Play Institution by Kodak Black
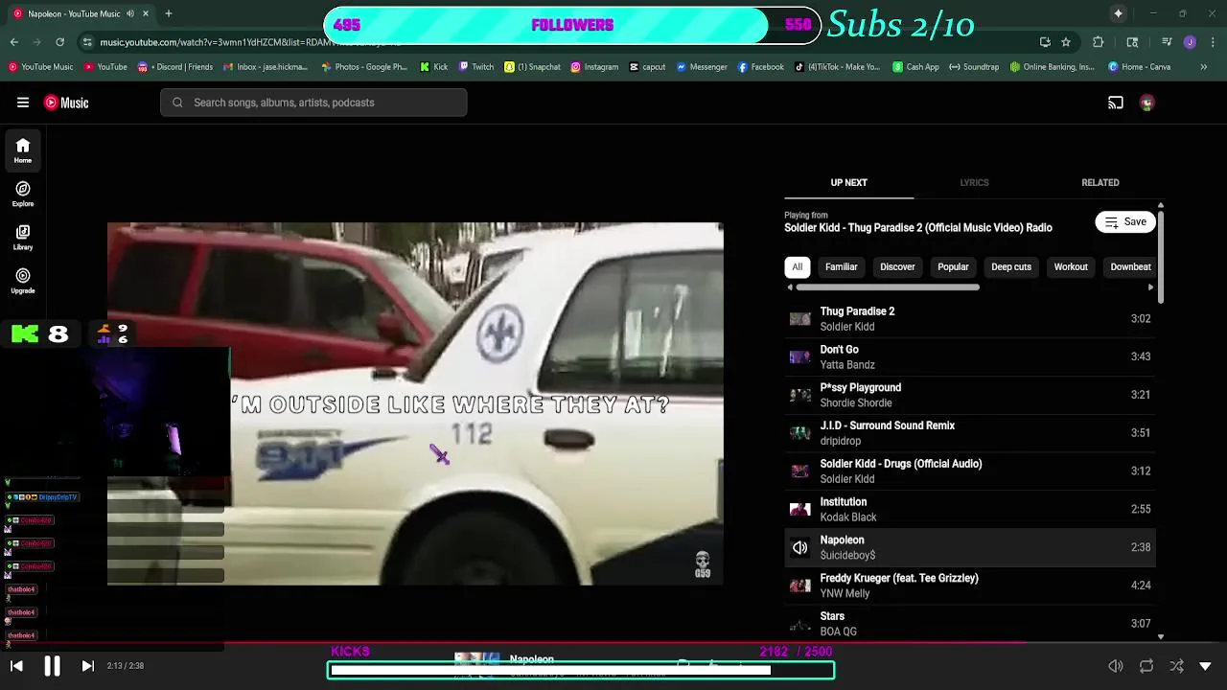 [x=970, y=509]
